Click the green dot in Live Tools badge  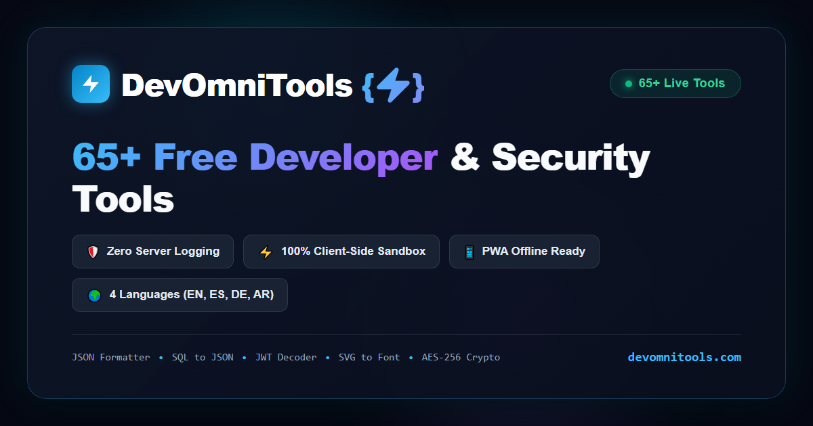click(x=628, y=84)
